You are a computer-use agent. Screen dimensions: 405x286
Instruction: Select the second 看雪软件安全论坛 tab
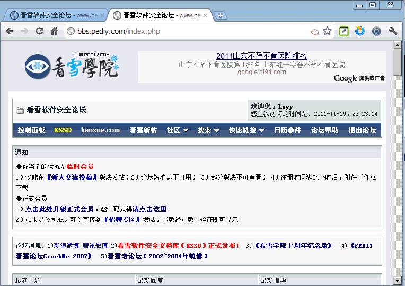point(159,15)
